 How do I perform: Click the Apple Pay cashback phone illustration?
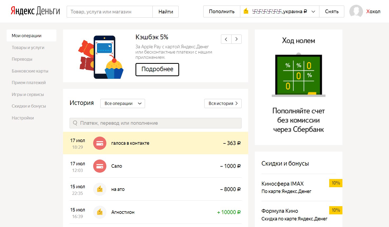click(x=101, y=57)
